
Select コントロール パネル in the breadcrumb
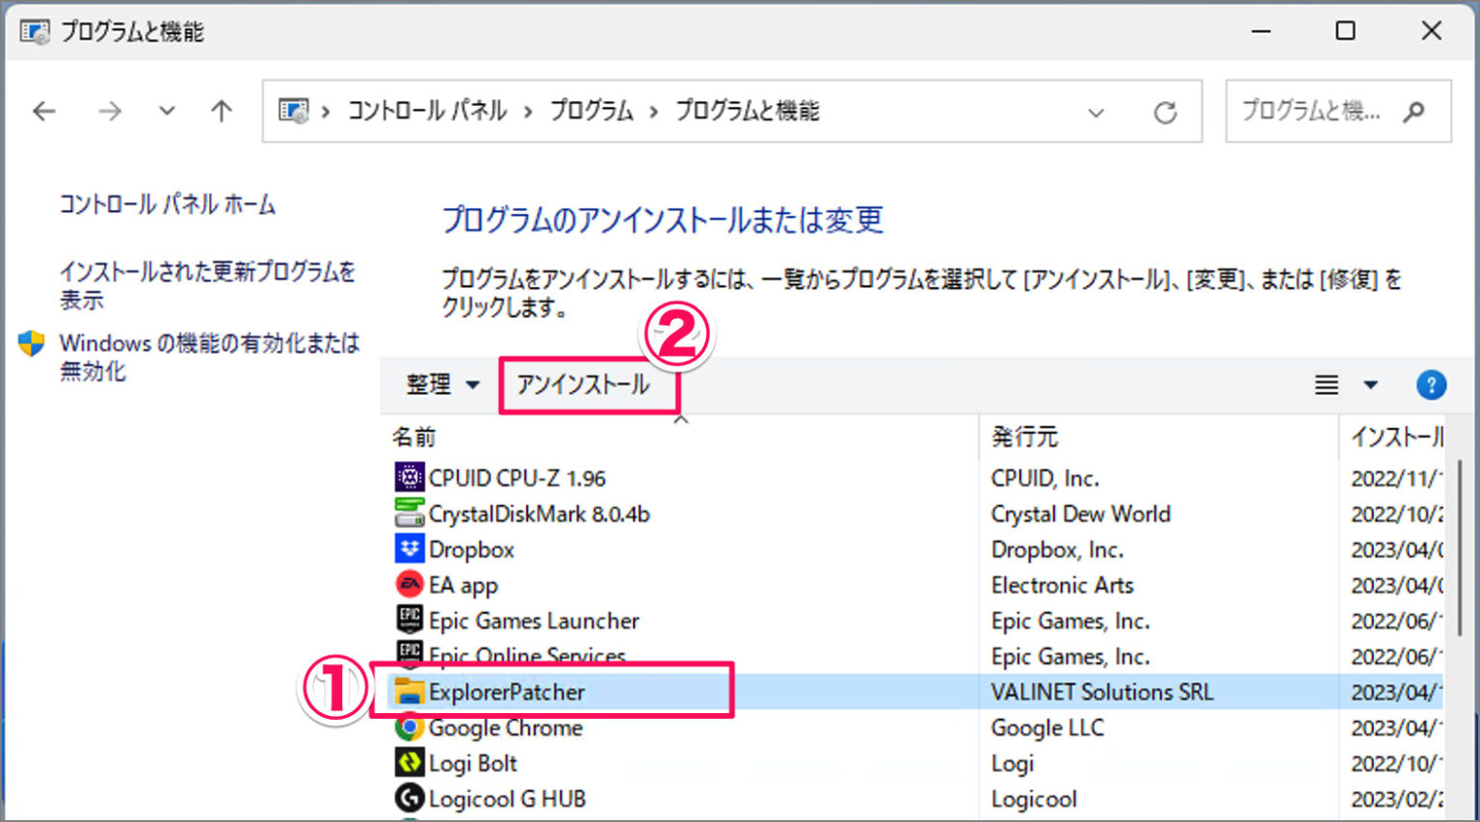pyautogui.click(x=427, y=111)
